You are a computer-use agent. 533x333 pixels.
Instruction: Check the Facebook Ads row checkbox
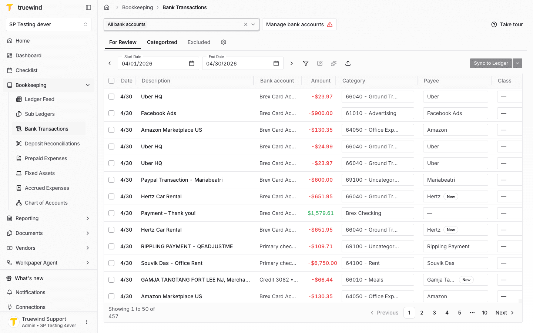click(111, 113)
